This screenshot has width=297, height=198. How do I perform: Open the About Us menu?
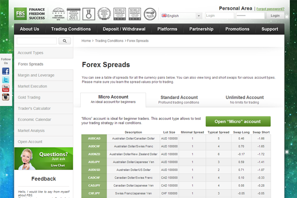pyautogui.click(x=30, y=29)
